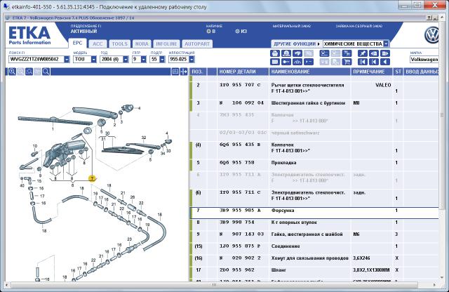The image size is (449, 292).
Task: Click the shopping cart icon in lower toolbar row
Action: tap(347, 62)
